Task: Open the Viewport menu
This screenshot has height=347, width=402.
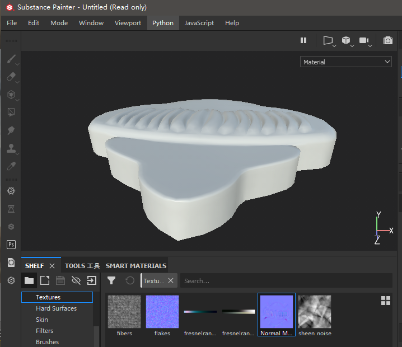Action: tap(128, 23)
